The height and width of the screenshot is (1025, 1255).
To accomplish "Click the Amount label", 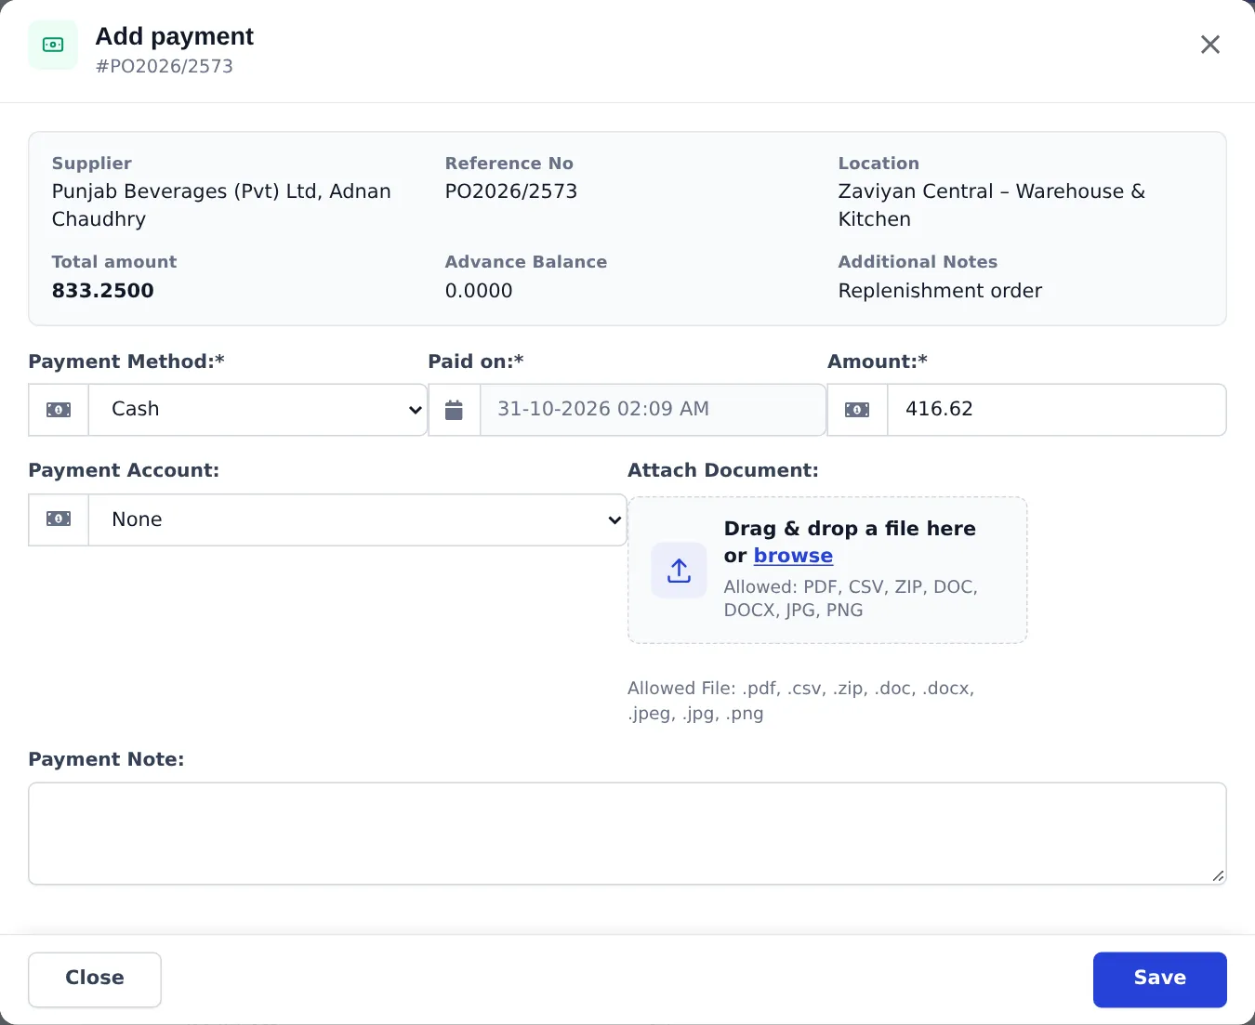I will 878,362.
